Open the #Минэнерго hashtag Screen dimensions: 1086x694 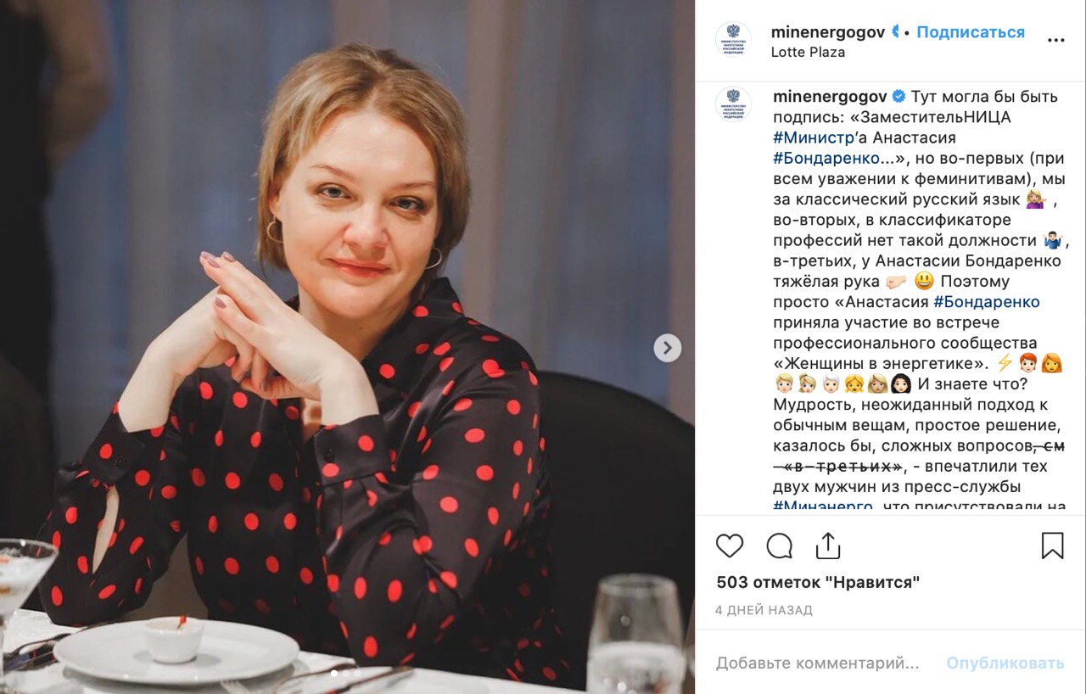point(823,507)
